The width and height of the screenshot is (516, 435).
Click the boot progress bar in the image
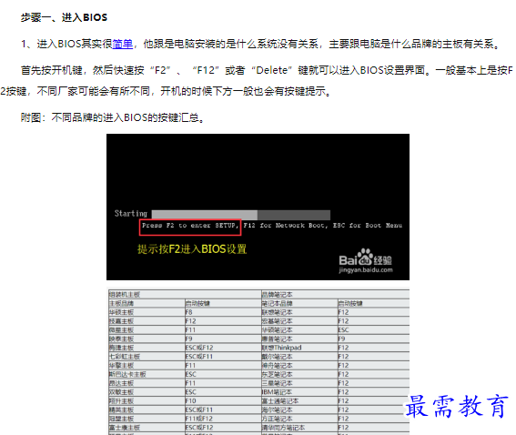pyautogui.click(x=241, y=215)
